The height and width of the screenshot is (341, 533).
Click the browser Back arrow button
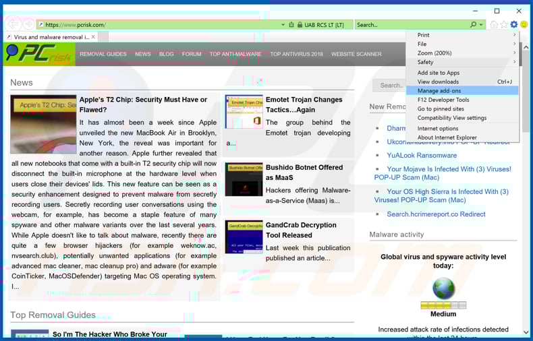pyautogui.click(x=13, y=24)
